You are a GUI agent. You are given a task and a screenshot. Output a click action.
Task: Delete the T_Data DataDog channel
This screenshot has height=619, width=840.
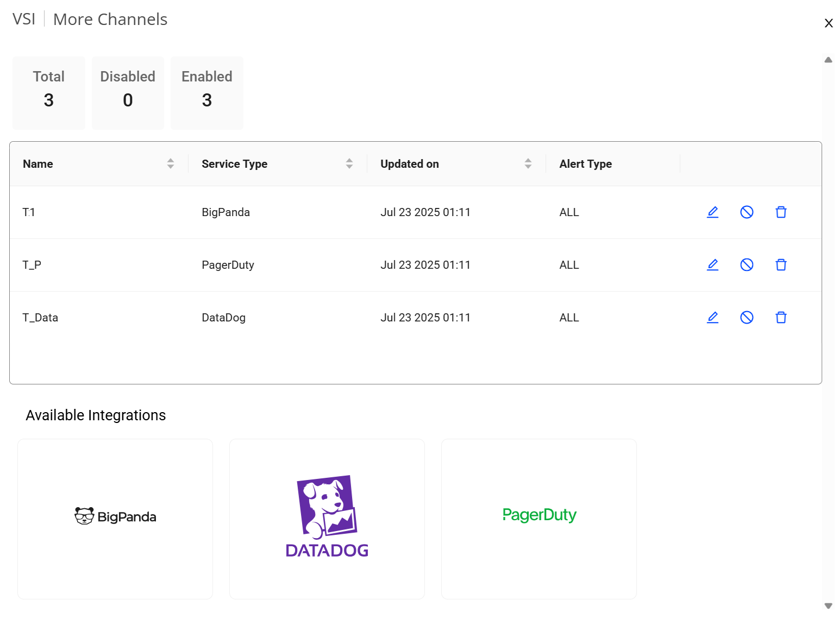[x=781, y=318]
